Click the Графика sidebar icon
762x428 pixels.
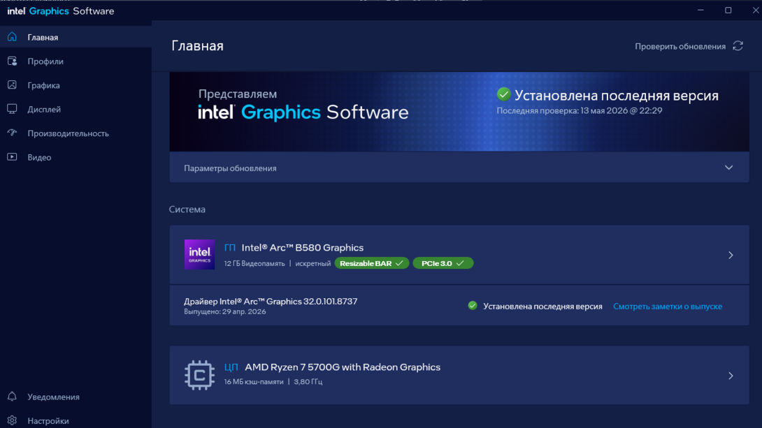click(12, 85)
